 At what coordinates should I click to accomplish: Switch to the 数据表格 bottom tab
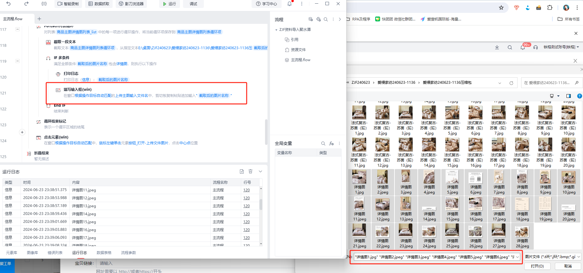104,253
